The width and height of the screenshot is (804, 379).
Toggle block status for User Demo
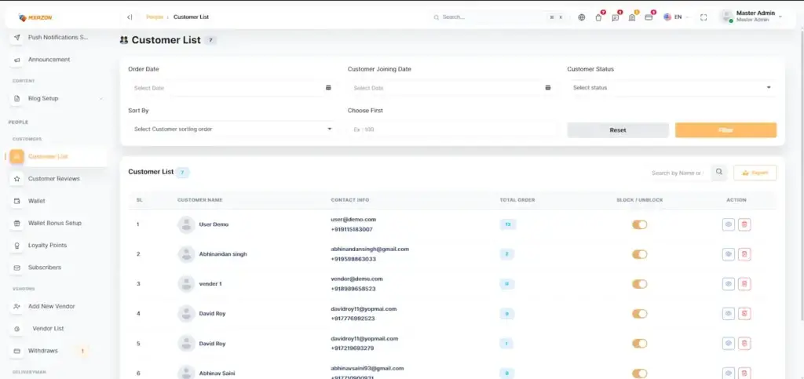point(639,224)
